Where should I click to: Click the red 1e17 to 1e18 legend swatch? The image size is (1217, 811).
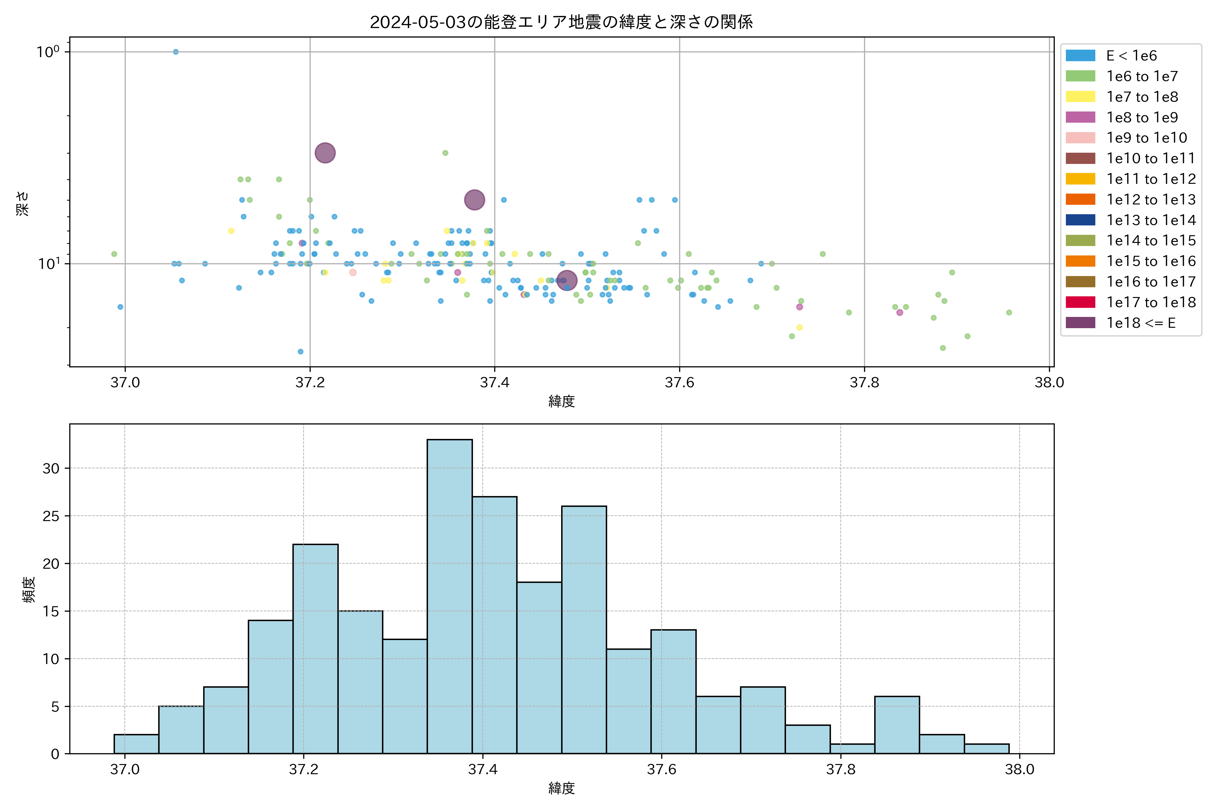[x=1080, y=302]
